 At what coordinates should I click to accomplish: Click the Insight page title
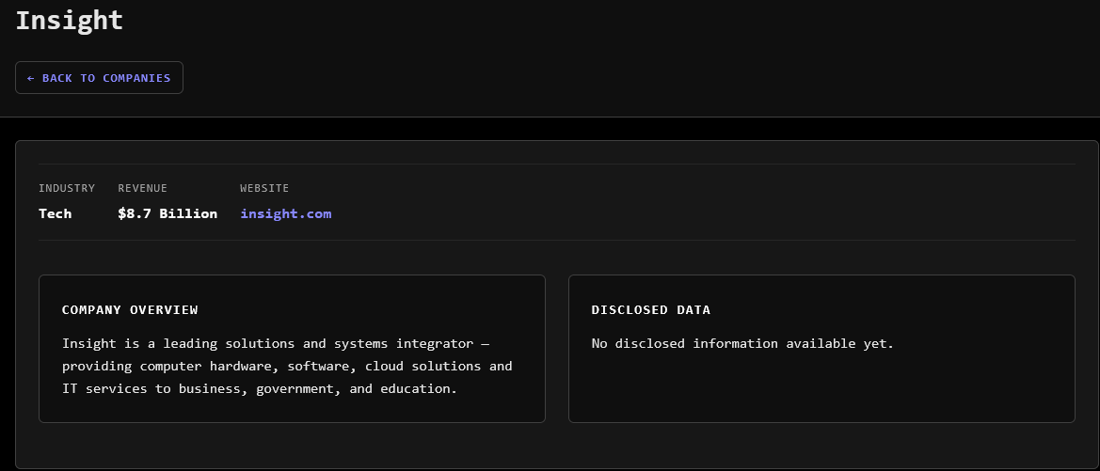(x=69, y=20)
